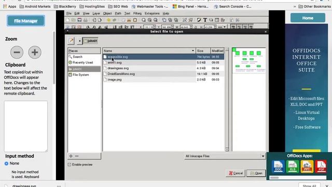Click the Zoom to page magnifier icon
This screenshot has width=332, height=187.
click(156, 20)
